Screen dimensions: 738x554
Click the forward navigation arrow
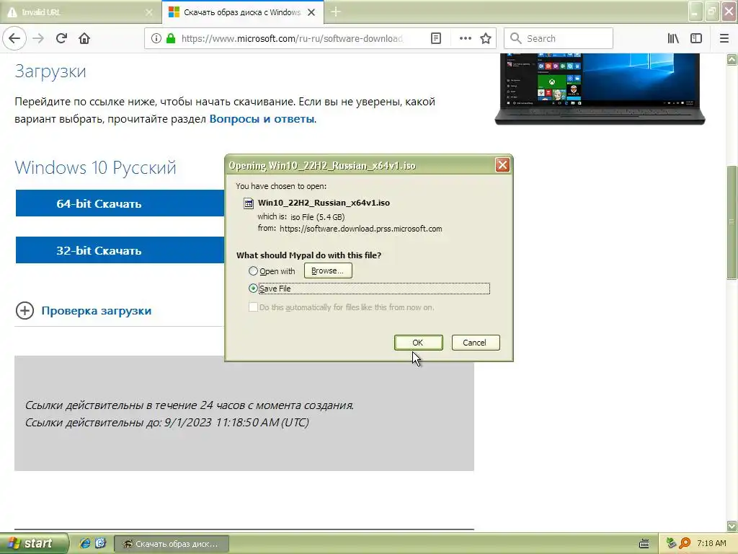pyautogui.click(x=38, y=38)
